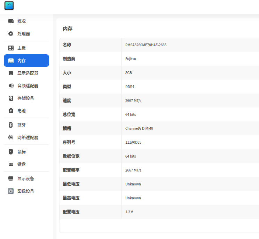Viewport: 259px width, 239px height.
Task: Click the 总位宽 value 64 bits
Action: click(x=131, y=114)
